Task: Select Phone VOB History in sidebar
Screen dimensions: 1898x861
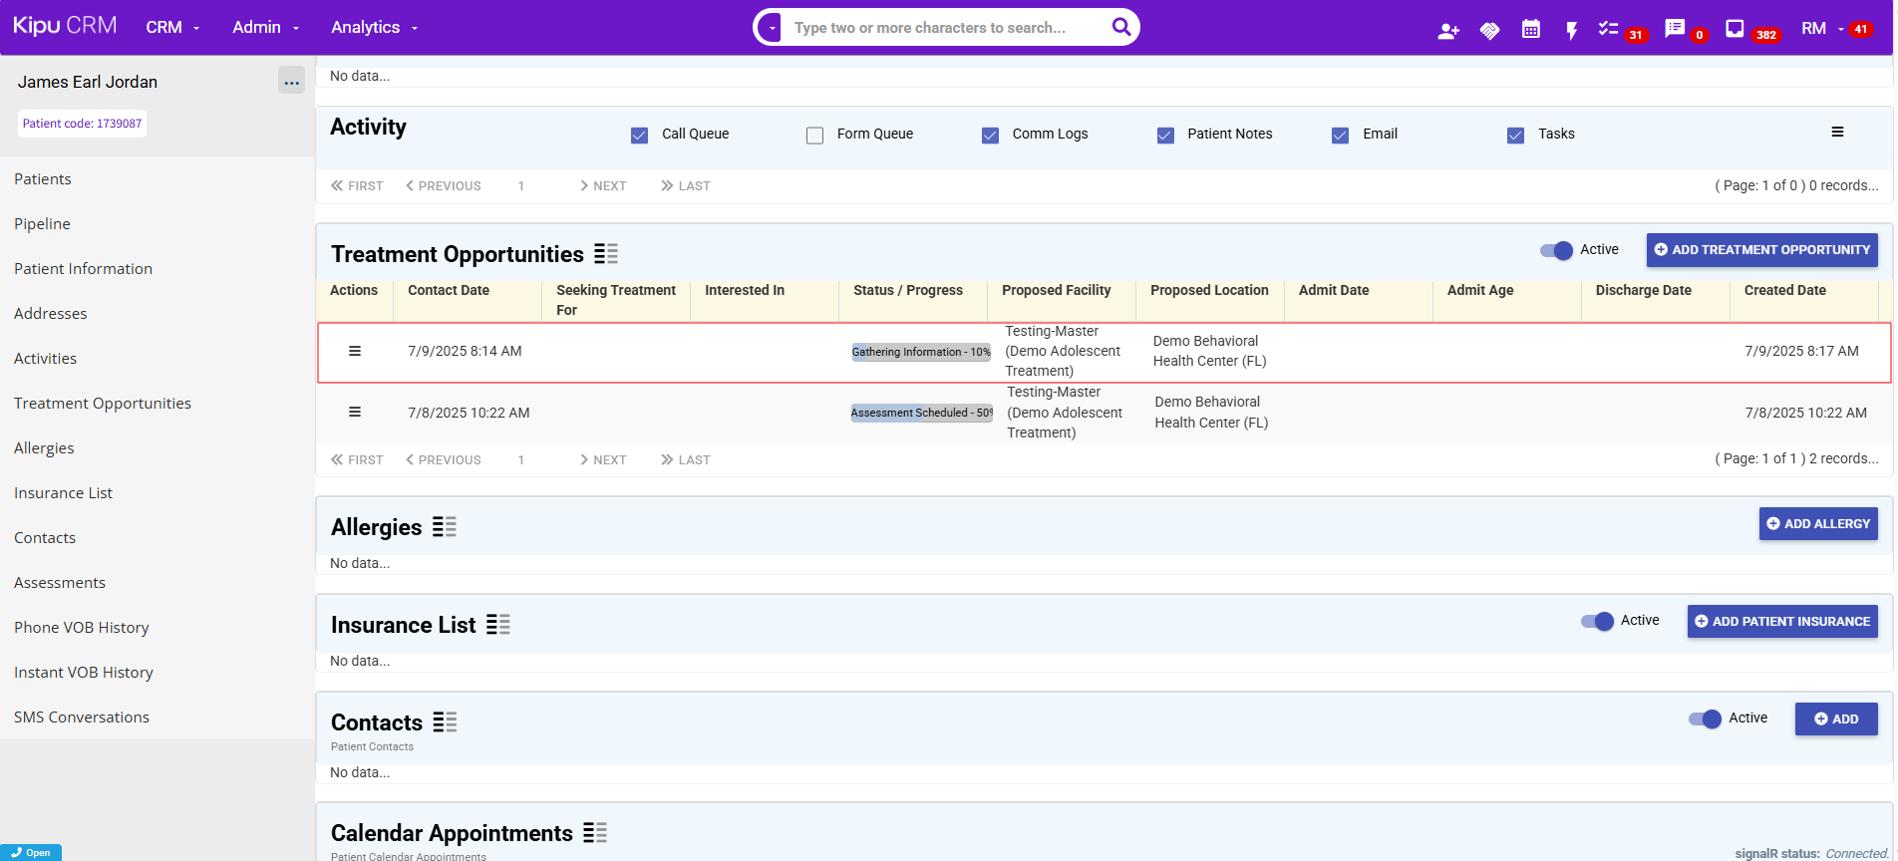Action: [x=82, y=628]
